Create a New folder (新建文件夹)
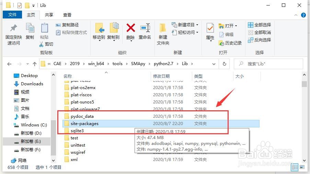Screen dimensions: 310x174 [x=163, y=34]
